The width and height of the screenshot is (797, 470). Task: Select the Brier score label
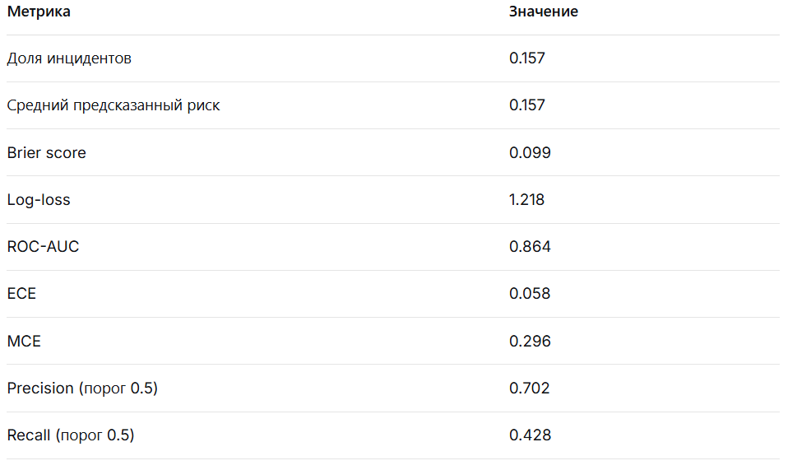(x=47, y=152)
